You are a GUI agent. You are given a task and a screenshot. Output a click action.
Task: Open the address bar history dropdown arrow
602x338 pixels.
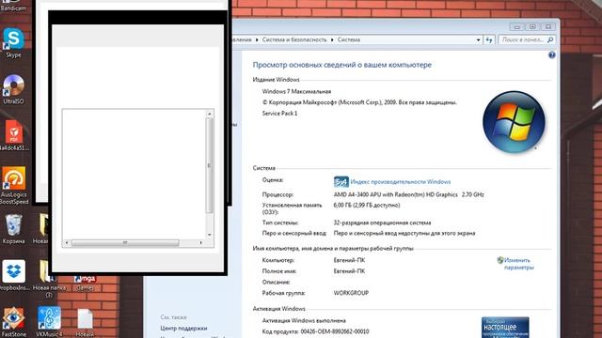coord(478,39)
